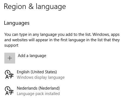This screenshot has height=98, width=121.
Task: Click the languages description paragraph
Action: [x=62, y=40]
